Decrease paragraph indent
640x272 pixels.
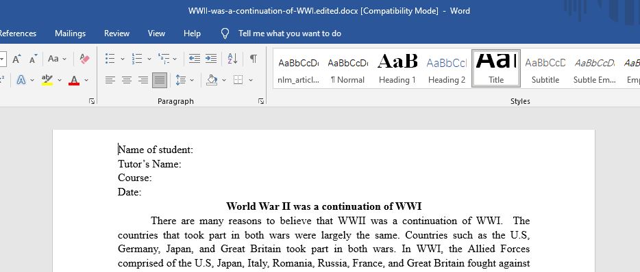195,59
